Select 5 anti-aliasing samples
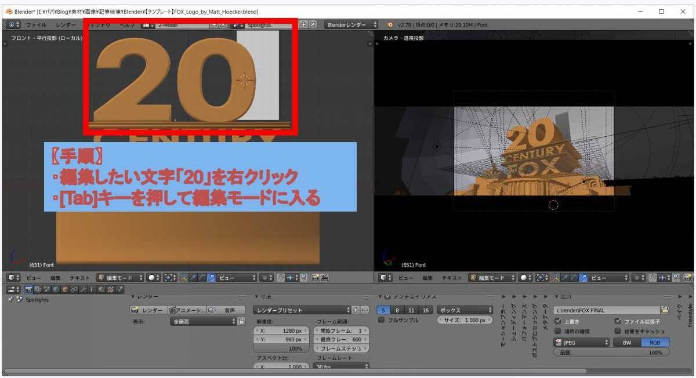The width and height of the screenshot is (696, 378). tap(383, 310)
